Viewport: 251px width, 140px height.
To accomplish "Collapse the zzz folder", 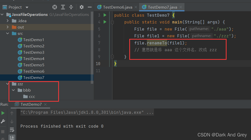I will 8,84.
